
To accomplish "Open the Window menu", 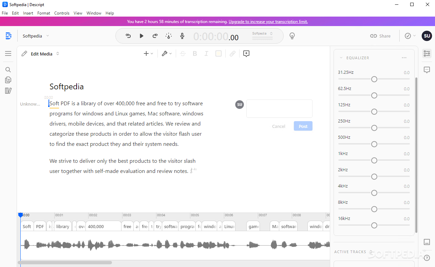I will coord(94,13).
